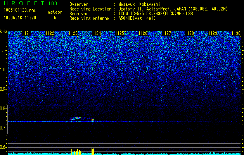Click receiver text ICOM IC-575 53.7492 MHz USB
Viewport: 244px width, 155px height.
156,14
